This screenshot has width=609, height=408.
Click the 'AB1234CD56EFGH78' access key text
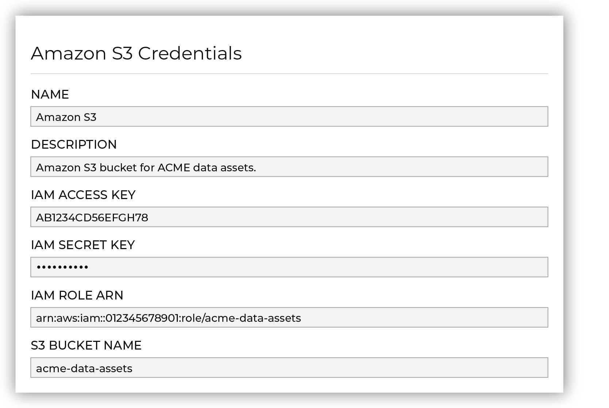click(x=92, y=218)
